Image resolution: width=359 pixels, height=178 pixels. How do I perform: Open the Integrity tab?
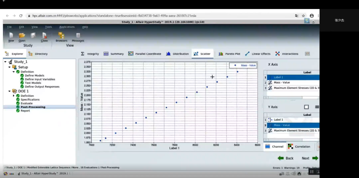click(90, 54)
